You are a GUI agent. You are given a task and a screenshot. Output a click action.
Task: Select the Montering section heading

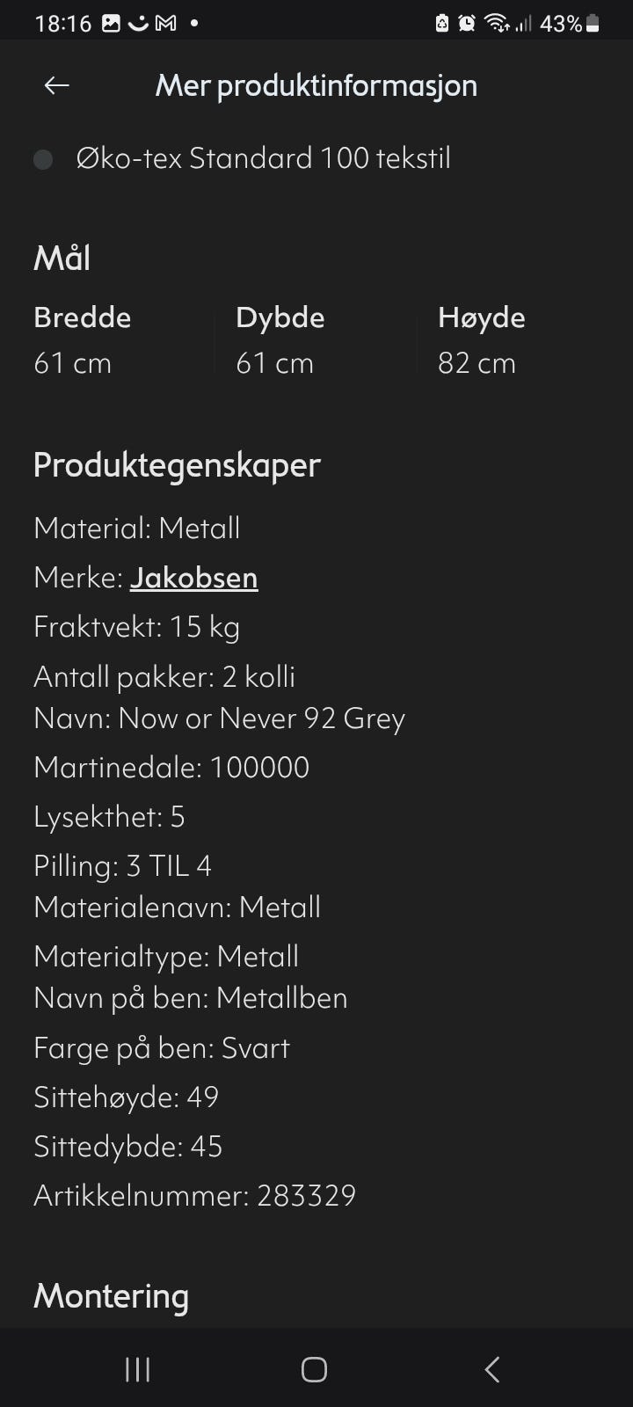(111, 1296)
